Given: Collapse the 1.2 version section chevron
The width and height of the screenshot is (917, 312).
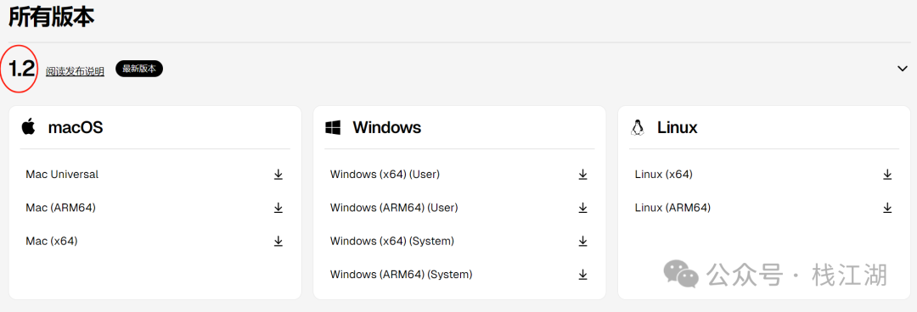Looking at the screenshot, I should click(903, 69).
